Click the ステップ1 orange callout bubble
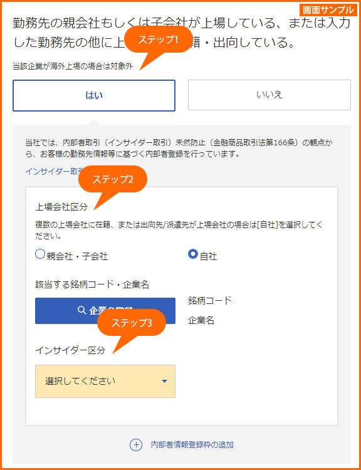361x470 pixels. pos(158,39)
